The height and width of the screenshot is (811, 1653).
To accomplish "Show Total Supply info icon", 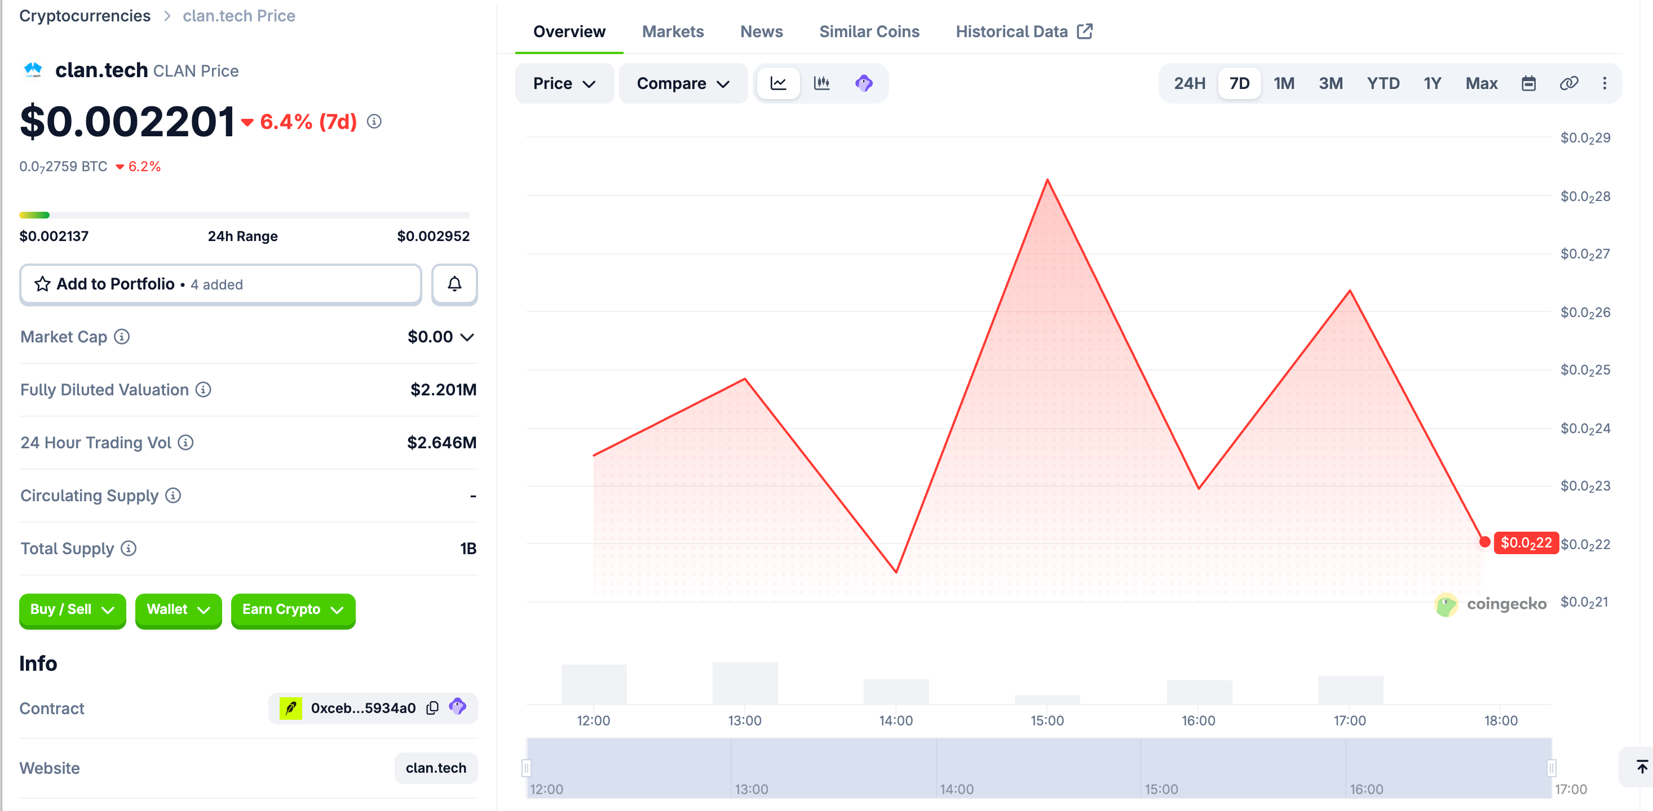I will (x=129, y=548).
